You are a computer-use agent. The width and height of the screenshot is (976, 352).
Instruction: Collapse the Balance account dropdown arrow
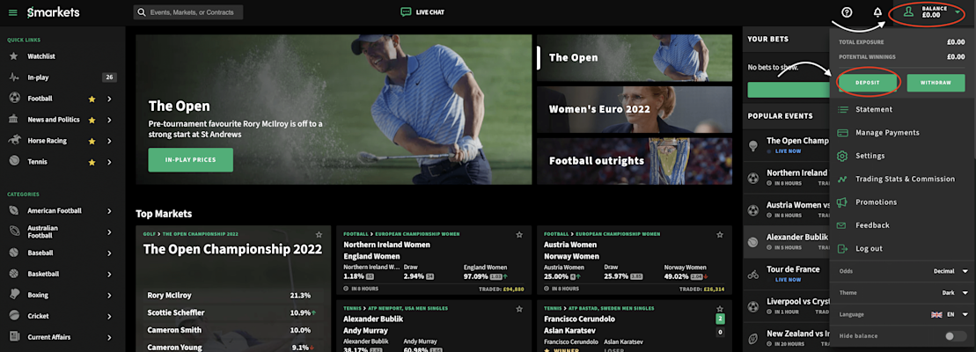click(x=958, y=12)
